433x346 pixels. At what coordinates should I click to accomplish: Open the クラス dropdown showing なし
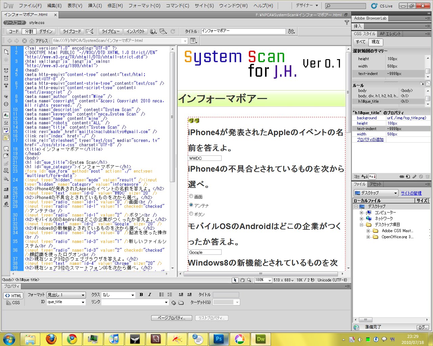[x=118, y=295]
